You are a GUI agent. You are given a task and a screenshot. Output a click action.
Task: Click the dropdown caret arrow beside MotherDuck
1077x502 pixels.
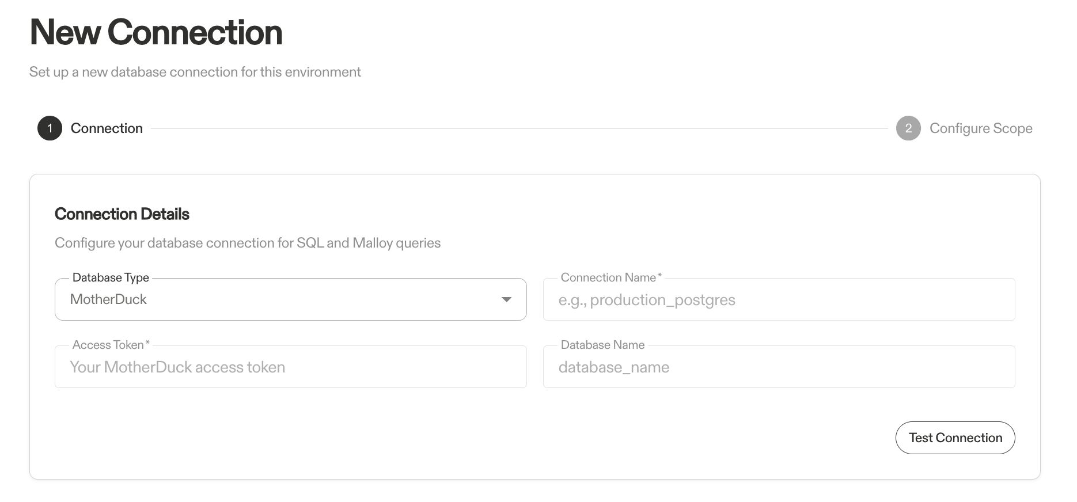[x=506, y=299]
